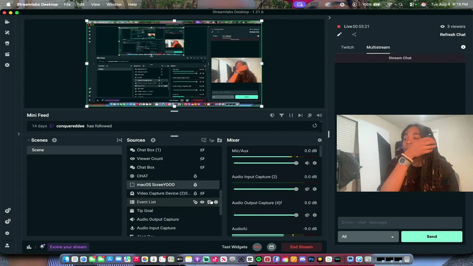Open the All chat destination dropdown
Image resolution: width=473 pixels, height=266 pixels.
tap(368, 236)
